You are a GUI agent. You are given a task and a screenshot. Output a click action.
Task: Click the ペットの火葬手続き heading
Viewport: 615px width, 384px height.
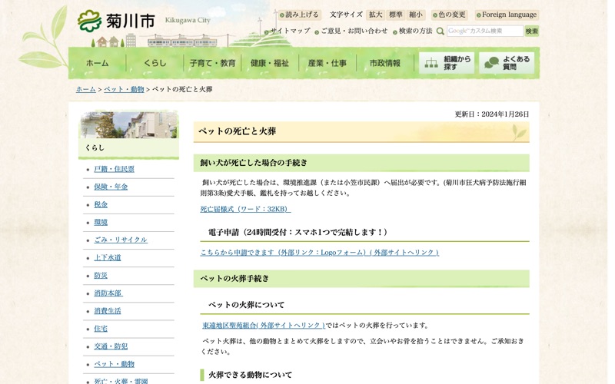(235, 279)
